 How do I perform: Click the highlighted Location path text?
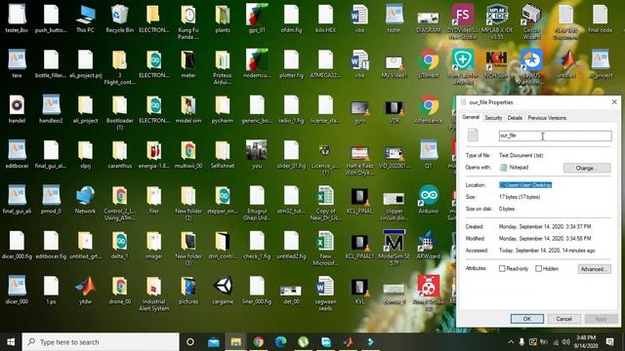pos(525,184)
